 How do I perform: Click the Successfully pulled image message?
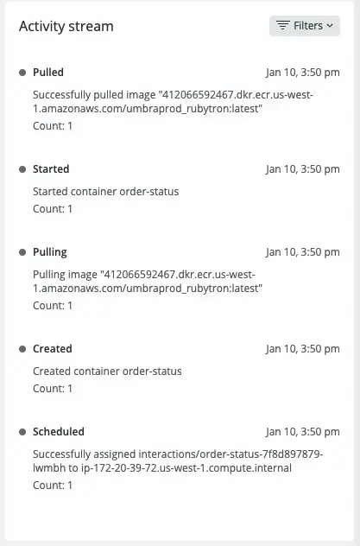[174, 102]
